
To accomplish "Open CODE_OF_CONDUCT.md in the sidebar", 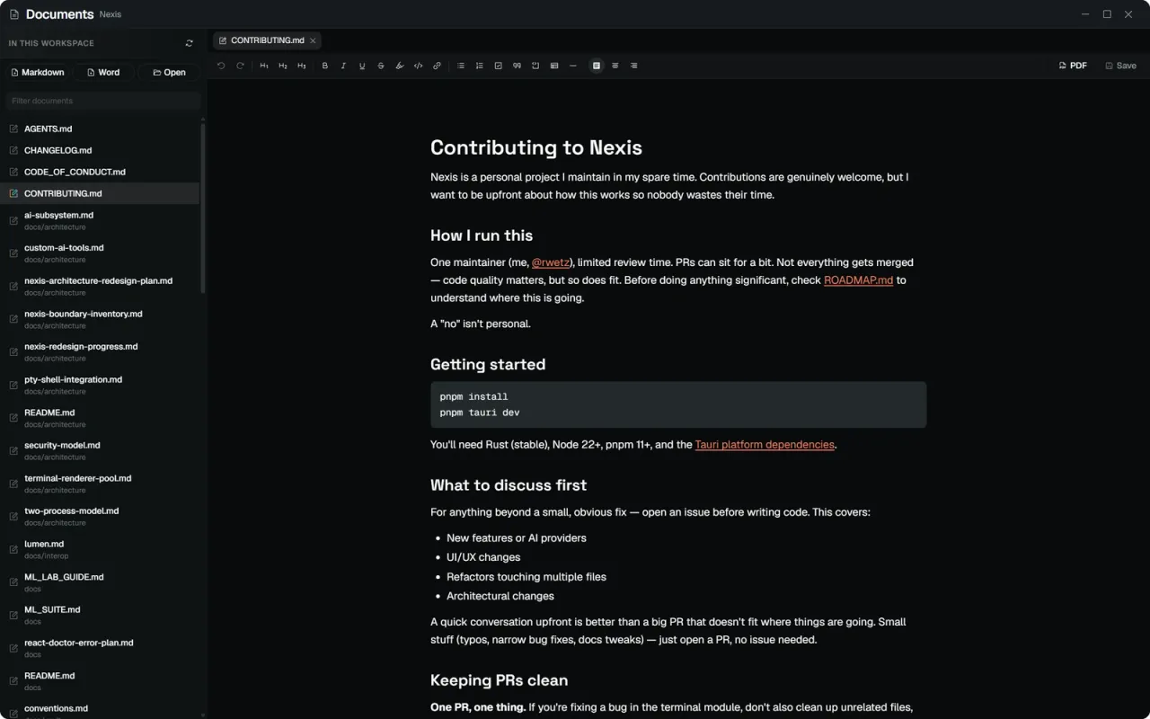I will pyautogui.click(x=100, y=172).
